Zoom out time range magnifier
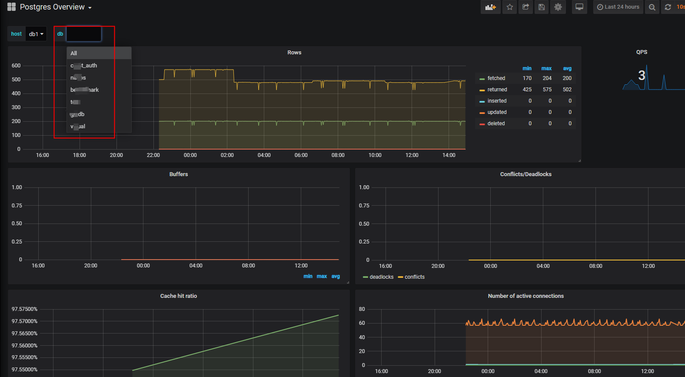685x377 pixels. [652, 7]
